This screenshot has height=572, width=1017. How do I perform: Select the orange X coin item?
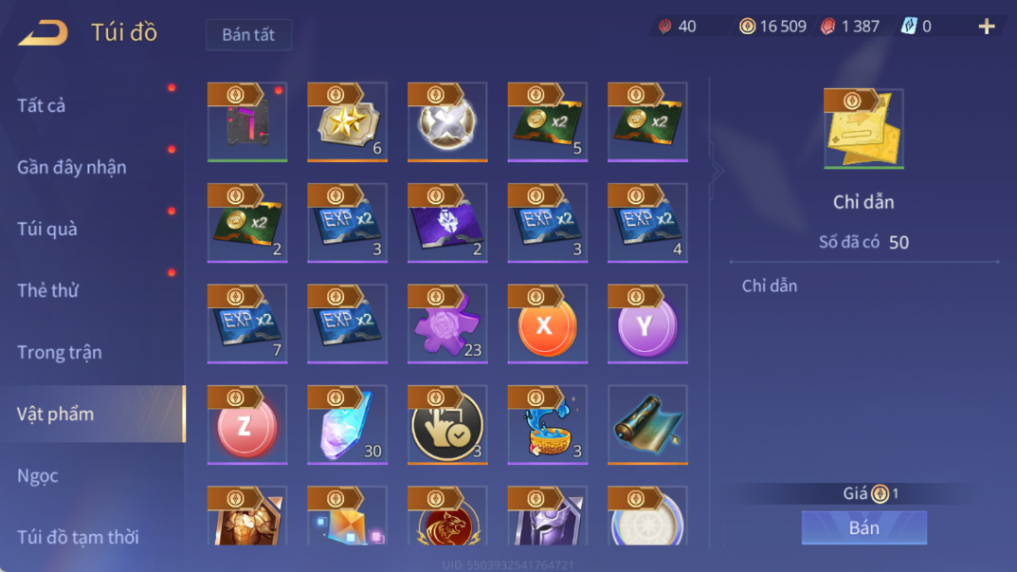548,323
